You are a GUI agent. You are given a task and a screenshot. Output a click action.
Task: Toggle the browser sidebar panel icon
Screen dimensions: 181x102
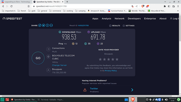169,6
